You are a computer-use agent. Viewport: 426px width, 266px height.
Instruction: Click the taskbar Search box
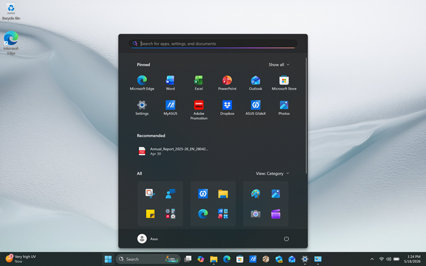[x=148, y=259]
